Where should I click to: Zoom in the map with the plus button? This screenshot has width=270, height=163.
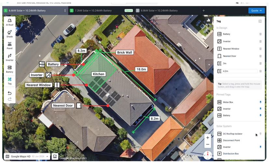[208, 138]
